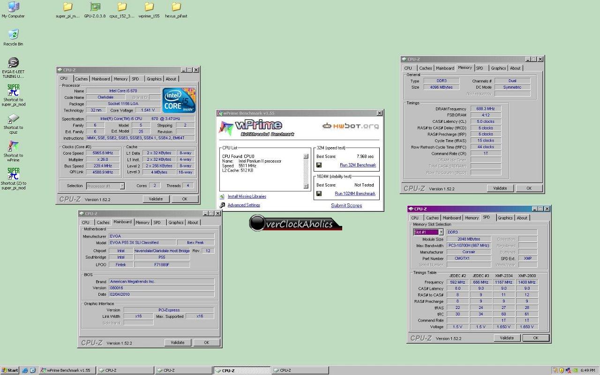This screenshot has width=600, height=375.
Task: Click the Intel Core i5 inside logo
Action: 179,100
